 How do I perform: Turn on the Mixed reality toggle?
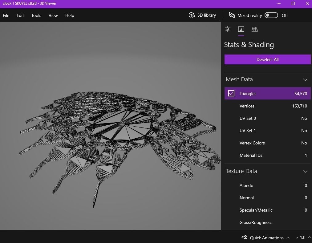pos(271,15)
